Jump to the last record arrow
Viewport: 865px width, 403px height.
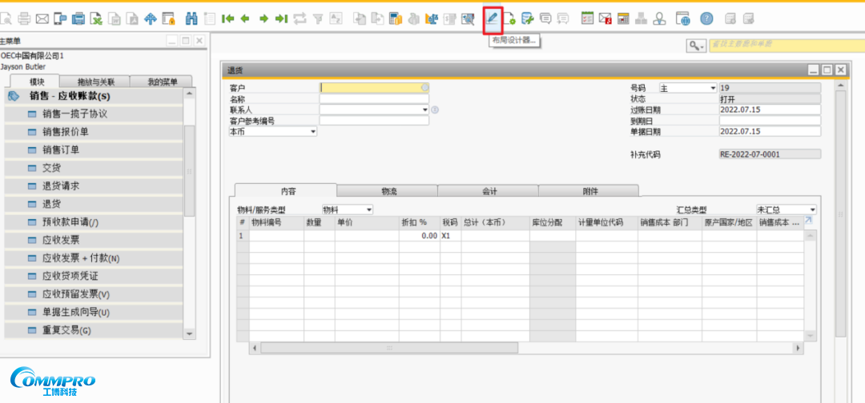[x=281, y=18]
